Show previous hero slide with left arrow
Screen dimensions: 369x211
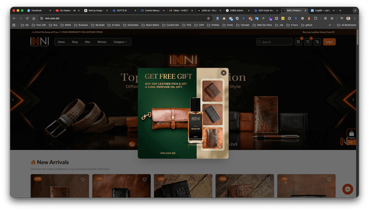coord(13,100)
